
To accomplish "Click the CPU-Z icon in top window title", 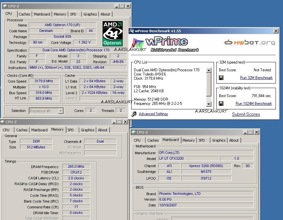I will [x=5, y=6].
